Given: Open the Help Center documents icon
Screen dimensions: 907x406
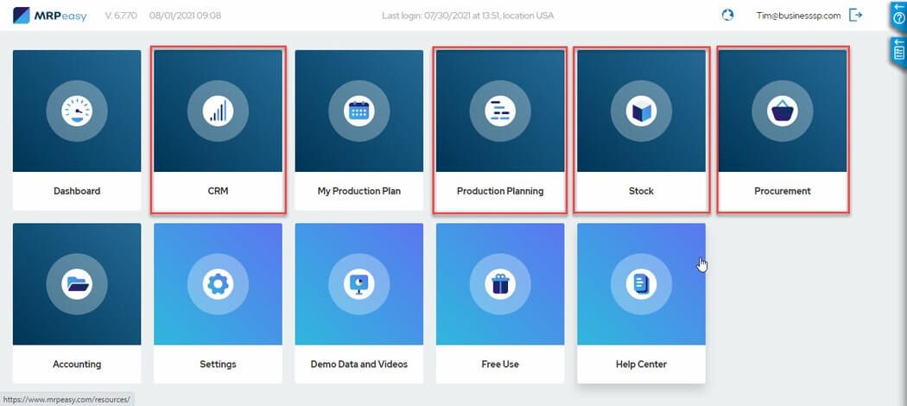Looking at the screenshot, I should (x=642, y=284).
